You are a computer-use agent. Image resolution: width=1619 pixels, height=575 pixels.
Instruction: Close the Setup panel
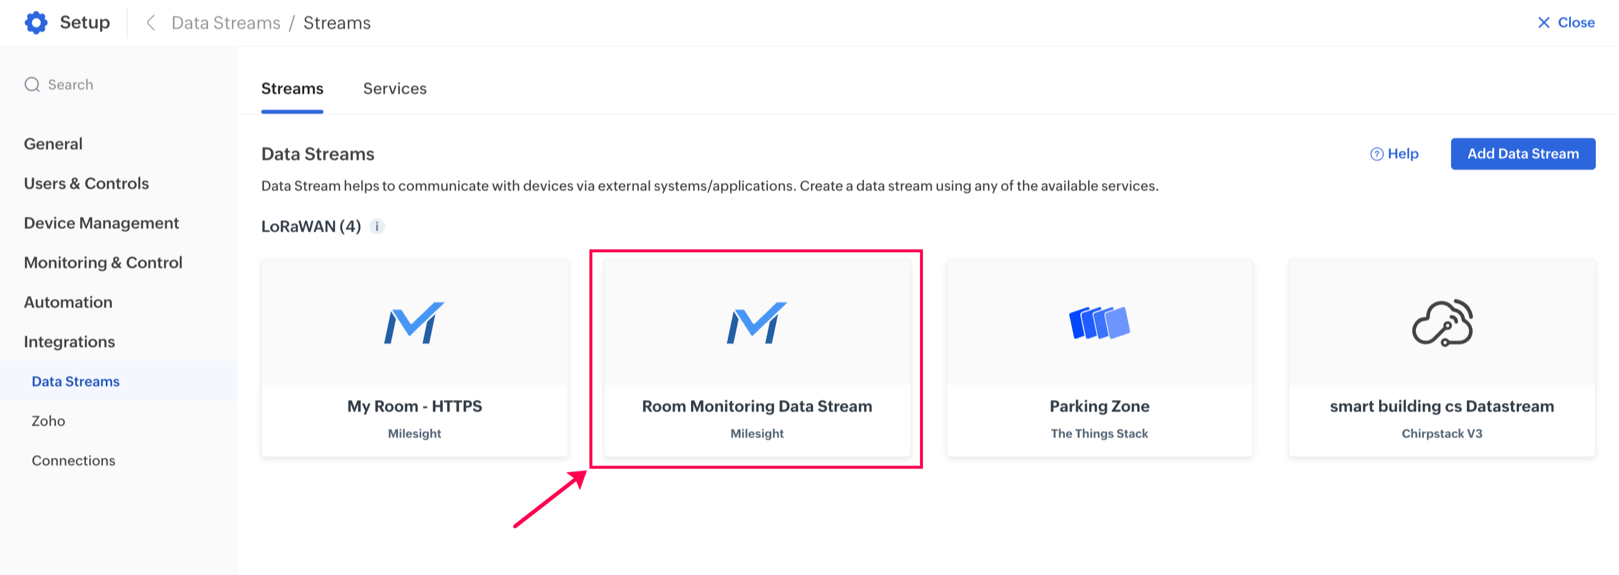(1566, 23)
